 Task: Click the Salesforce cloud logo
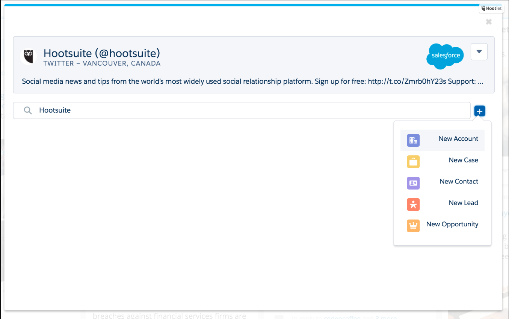click(445, 56)
